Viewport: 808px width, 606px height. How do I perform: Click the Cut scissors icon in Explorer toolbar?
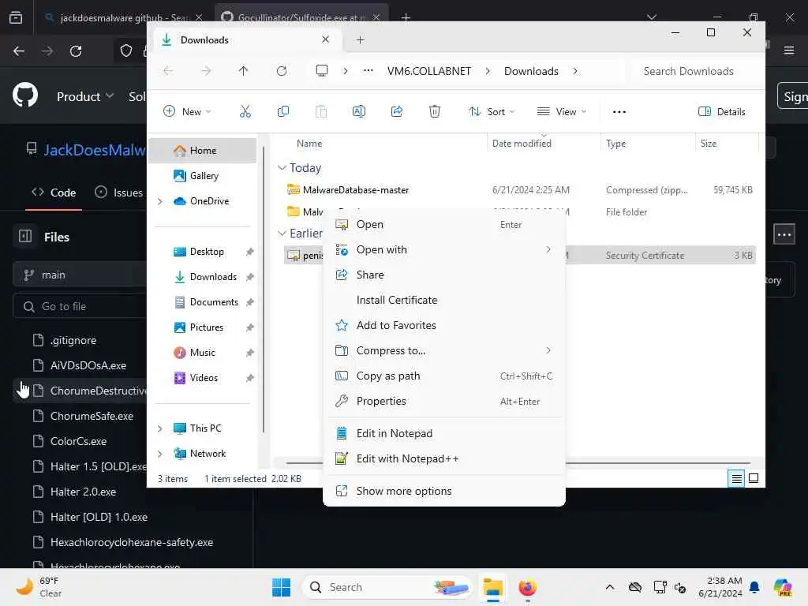coord(245,111)
